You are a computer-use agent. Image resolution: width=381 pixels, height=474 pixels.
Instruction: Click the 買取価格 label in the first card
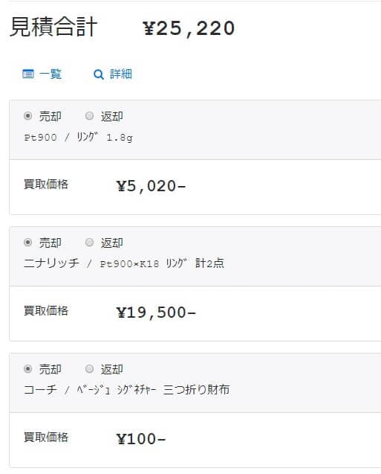point(46,184)
